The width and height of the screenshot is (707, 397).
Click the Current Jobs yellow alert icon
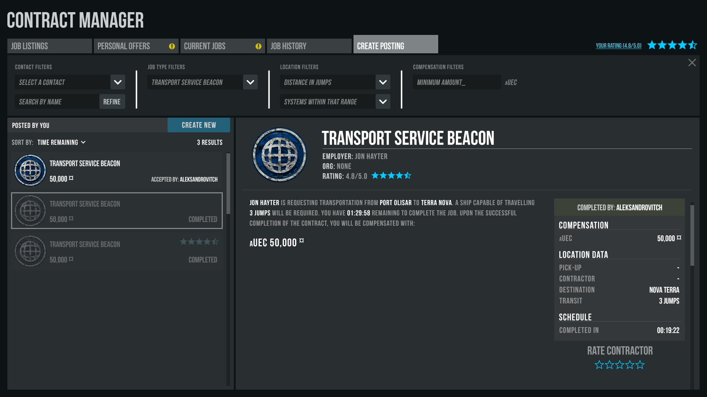258,46
